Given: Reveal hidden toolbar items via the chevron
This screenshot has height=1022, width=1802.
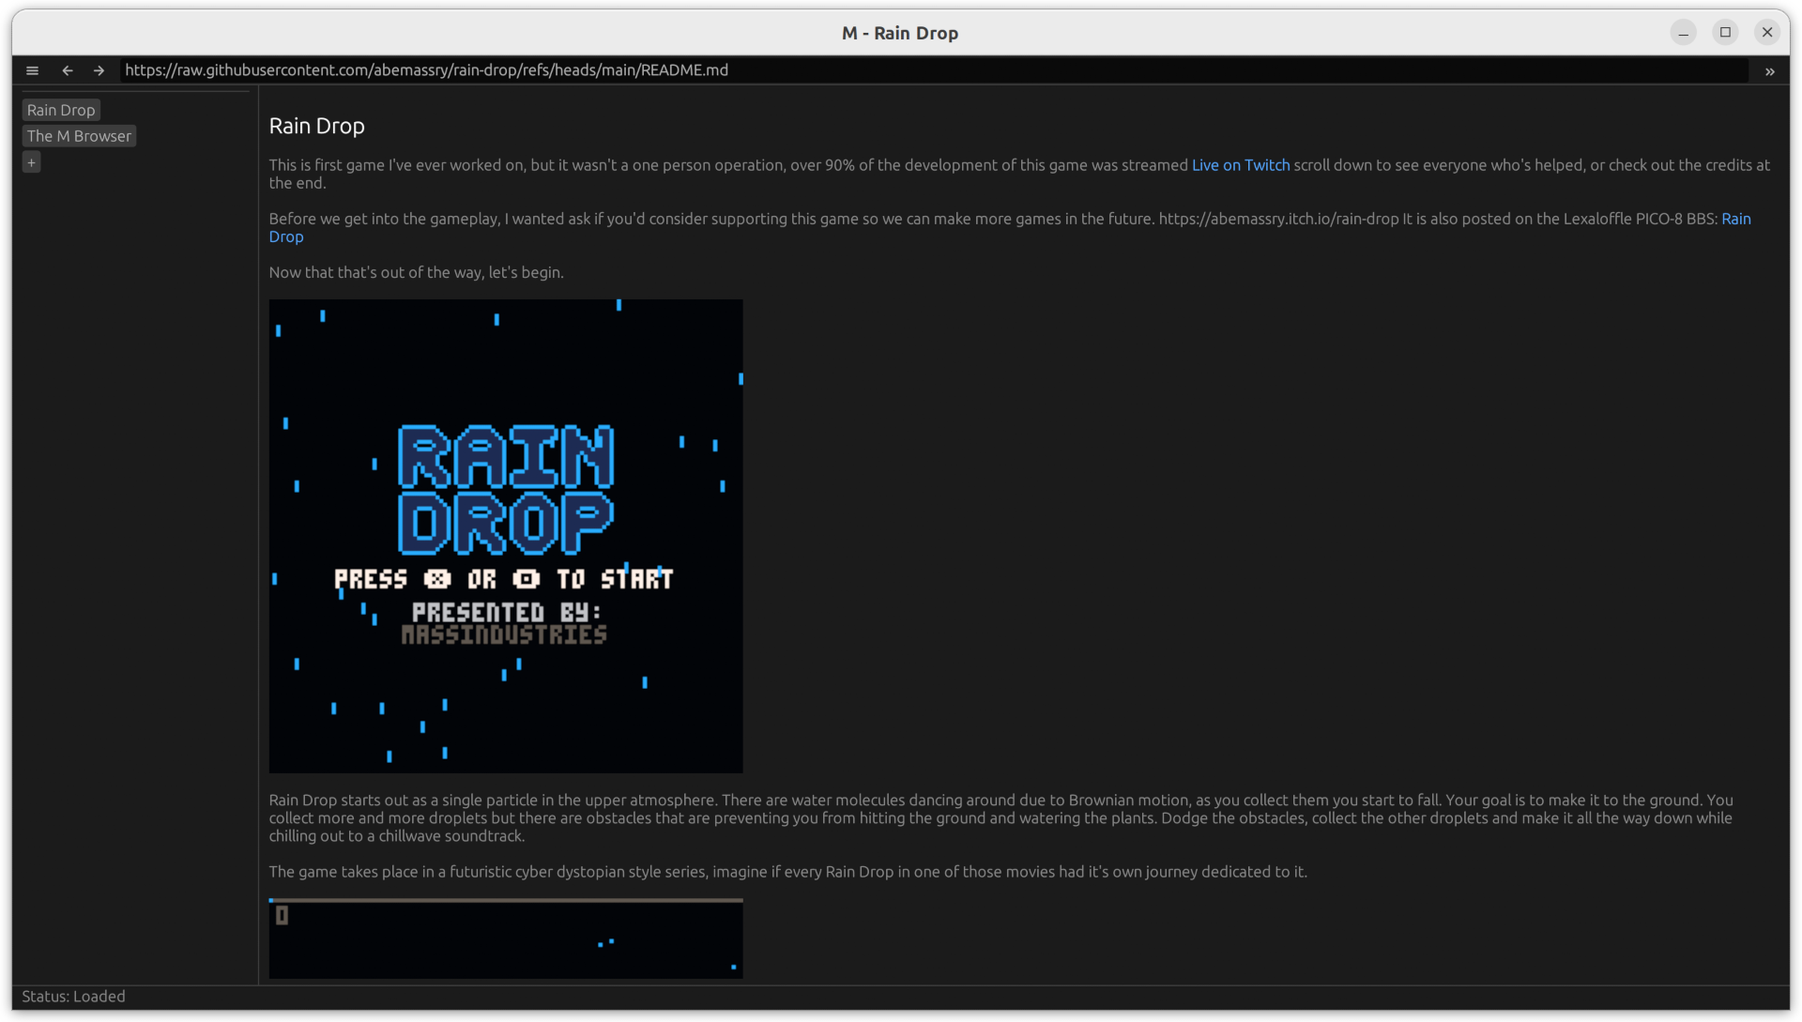Looking at the screenshot, I should (1770, 71).
